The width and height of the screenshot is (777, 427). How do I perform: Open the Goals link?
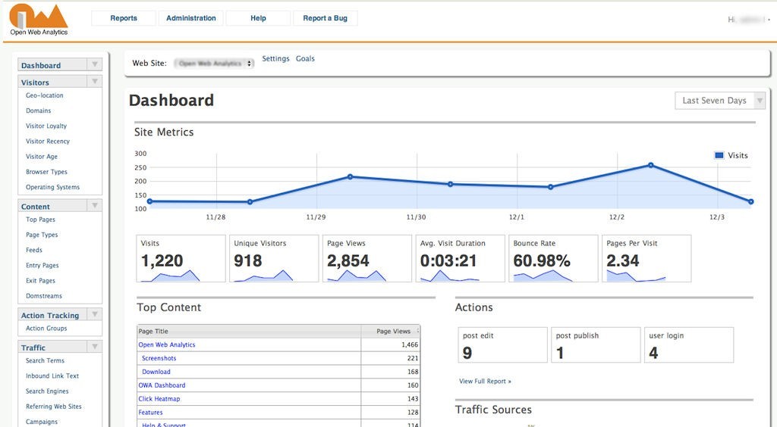click(305, 58)
